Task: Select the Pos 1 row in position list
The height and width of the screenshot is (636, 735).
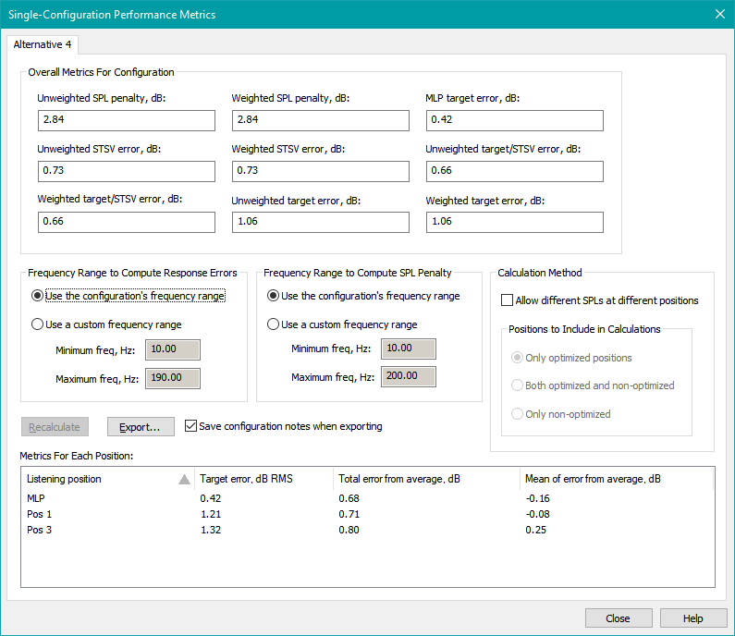Action: pyautogui.click(x=368, y=514)
